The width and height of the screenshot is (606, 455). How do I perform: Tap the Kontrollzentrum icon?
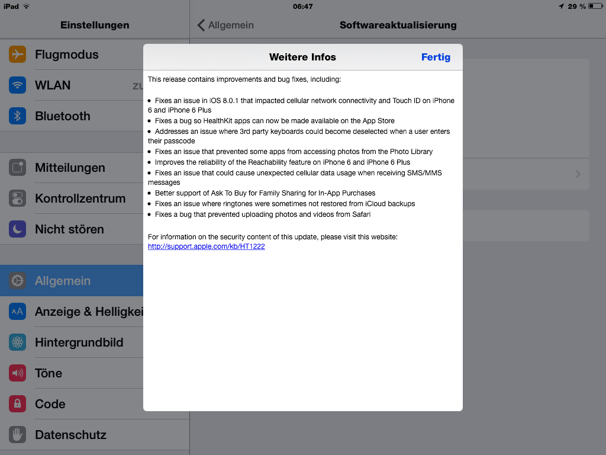click(x=17, y=198)
